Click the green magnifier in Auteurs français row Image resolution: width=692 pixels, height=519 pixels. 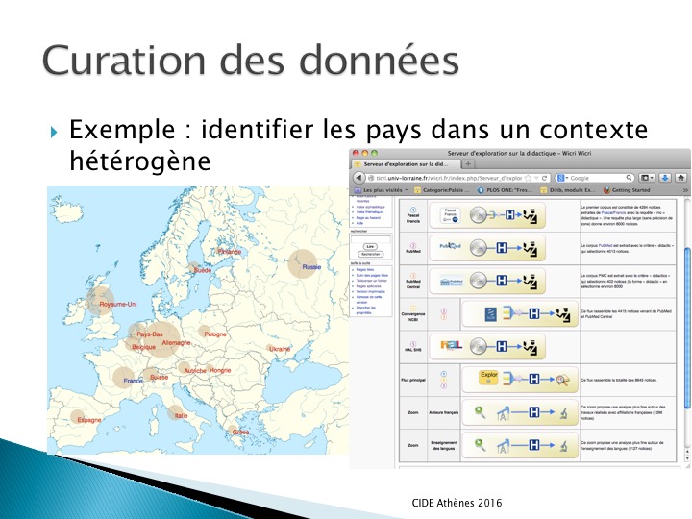coord(480,412)
